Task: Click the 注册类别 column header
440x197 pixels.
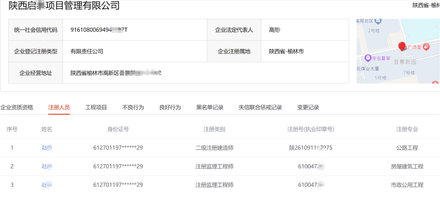Action: tap(214, 129)
